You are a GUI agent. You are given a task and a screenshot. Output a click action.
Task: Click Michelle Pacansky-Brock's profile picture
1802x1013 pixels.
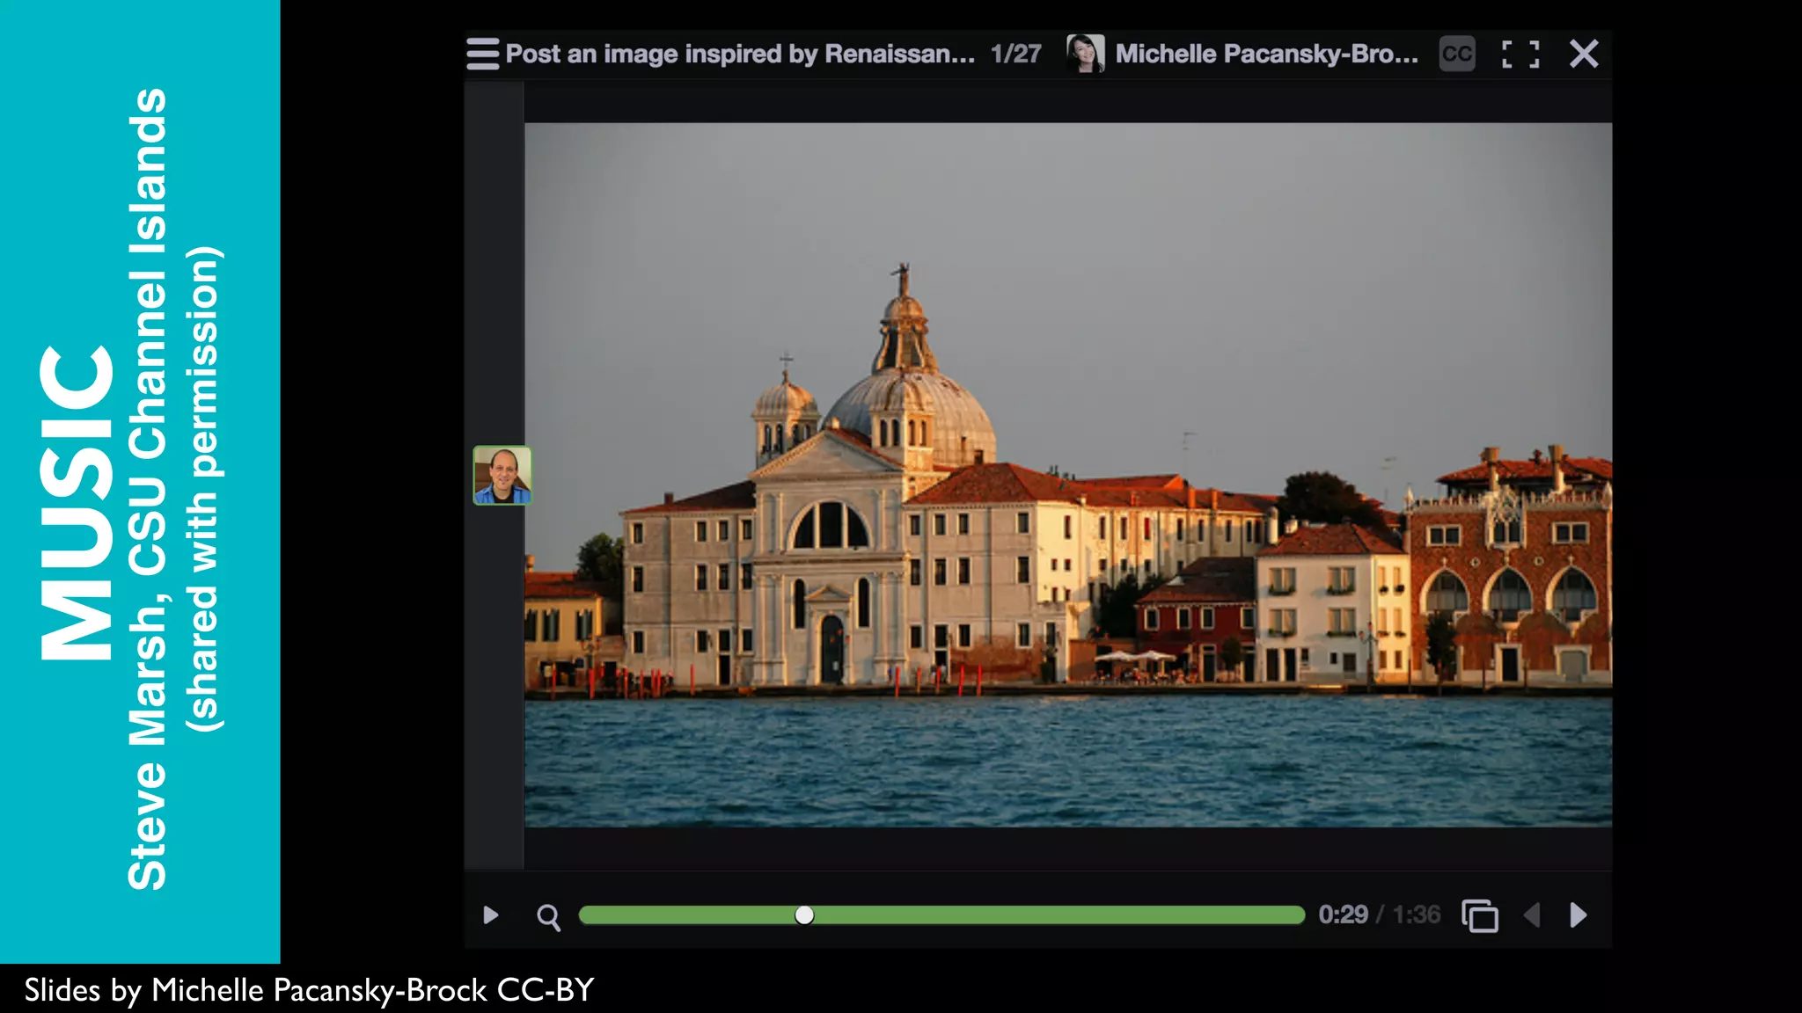[x=1085, y=54]
